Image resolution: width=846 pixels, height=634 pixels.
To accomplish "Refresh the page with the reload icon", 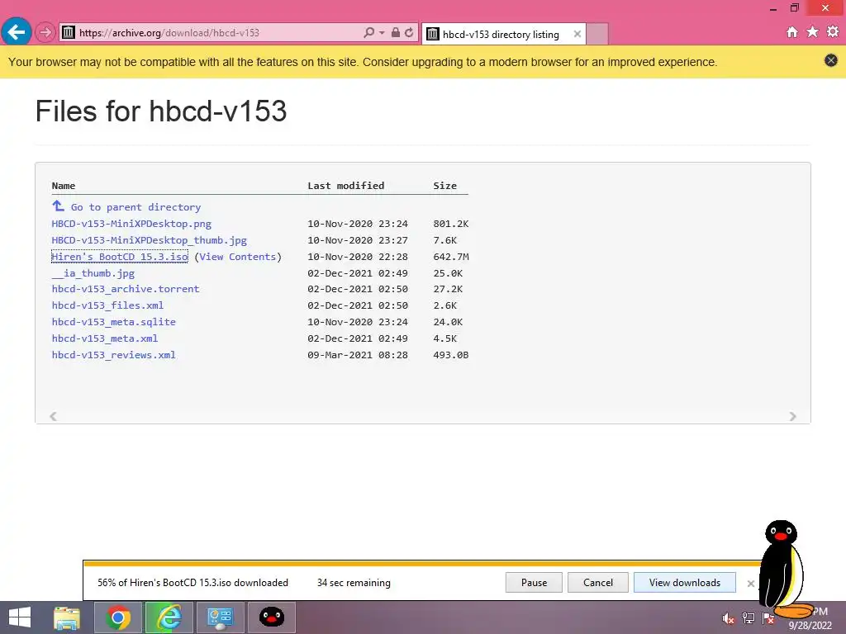I will pos(409,33).
